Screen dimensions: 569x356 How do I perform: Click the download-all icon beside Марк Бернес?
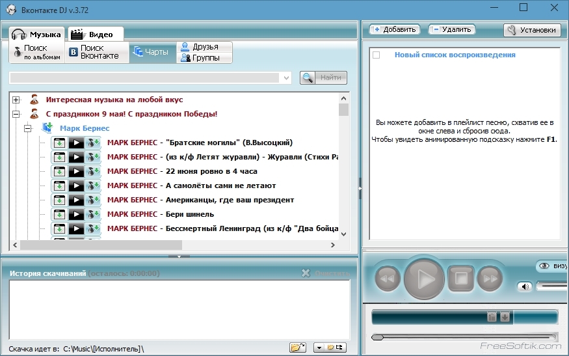pyautogui.click(x=47, y=128)
